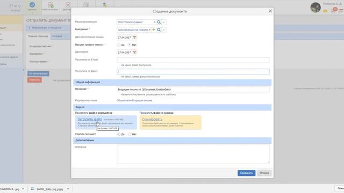The height and width of the screenshot is (193, 344).
Task: Select 'Да' for 'Письмо требует ответа'
Action: 119,45
